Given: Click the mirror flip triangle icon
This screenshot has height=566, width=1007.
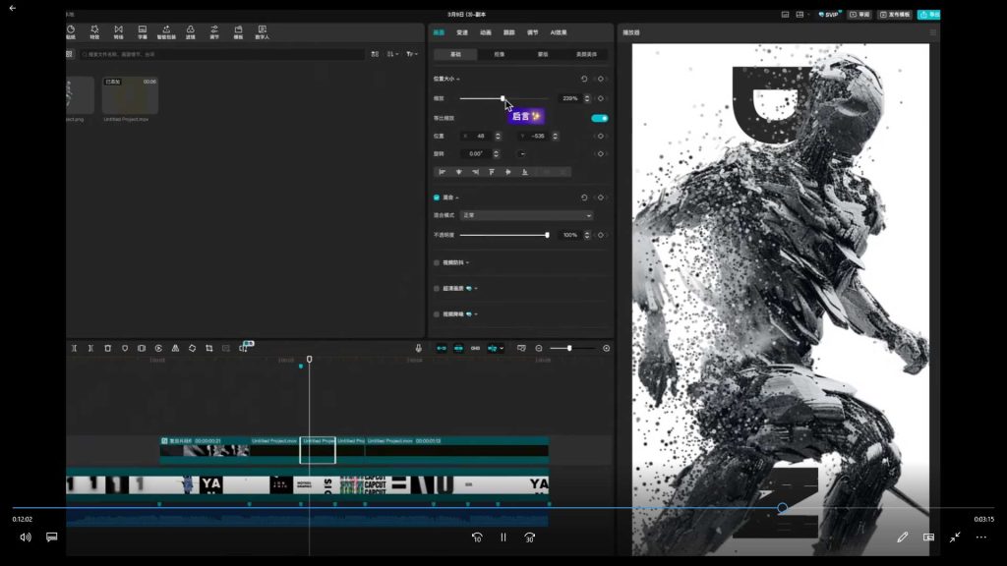Looking at the screenshot, I should pos(175,348).
